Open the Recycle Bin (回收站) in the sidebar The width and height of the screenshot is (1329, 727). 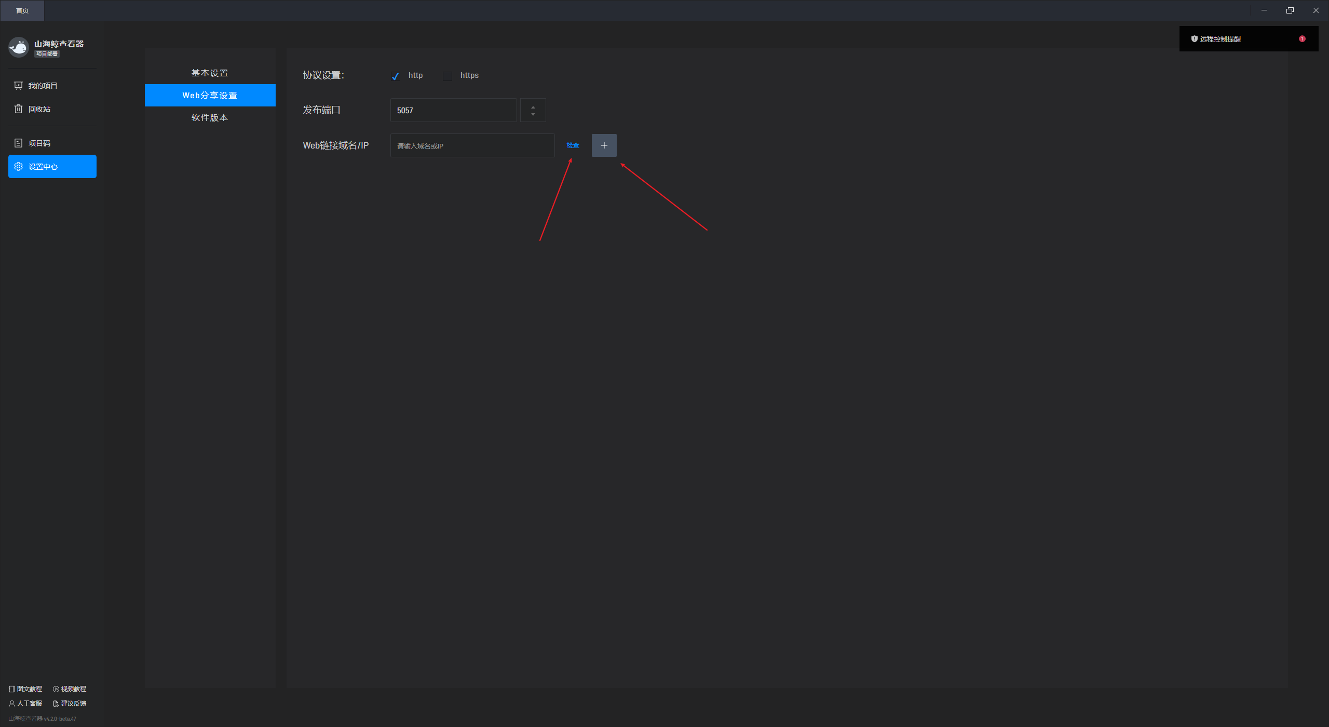point(39,109)
